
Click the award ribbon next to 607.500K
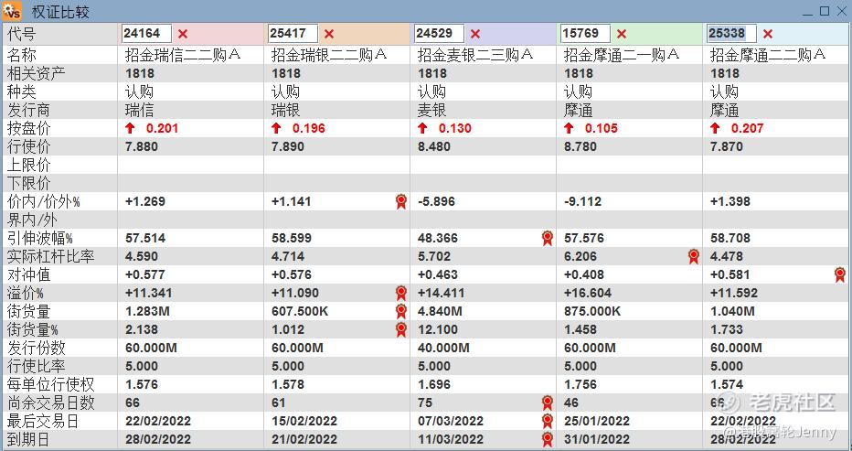(401, 312)
